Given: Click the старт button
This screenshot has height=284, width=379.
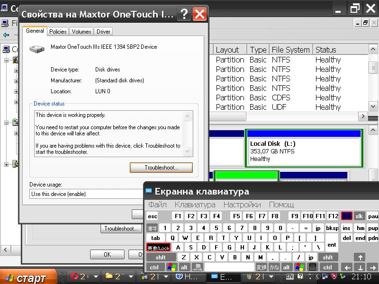Looking at the screenshot, I should click(x=28, y=278).
